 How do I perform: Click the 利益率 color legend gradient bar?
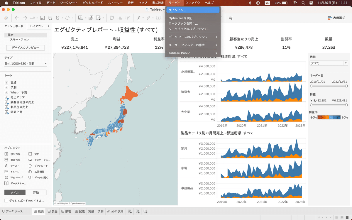(329, 118)
